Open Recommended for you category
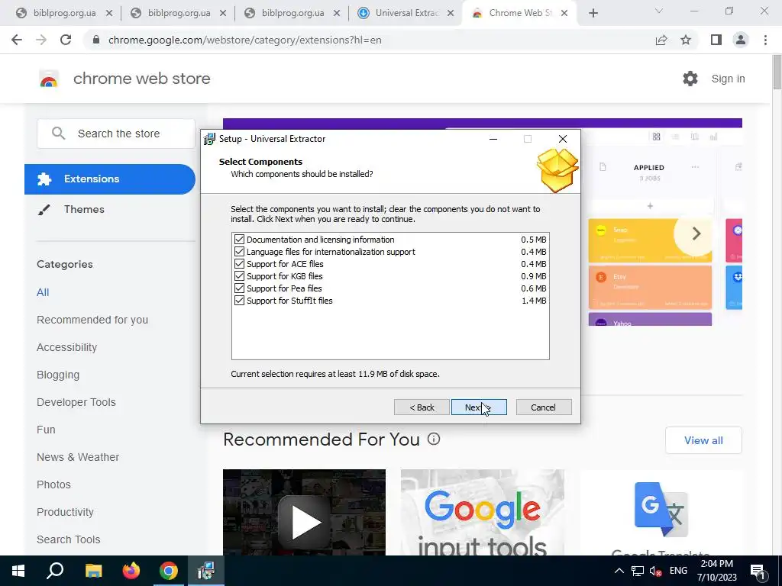Image resolution: width=782 pixels, height=586 pixels. pyautogui.click(x=92, y=320)
